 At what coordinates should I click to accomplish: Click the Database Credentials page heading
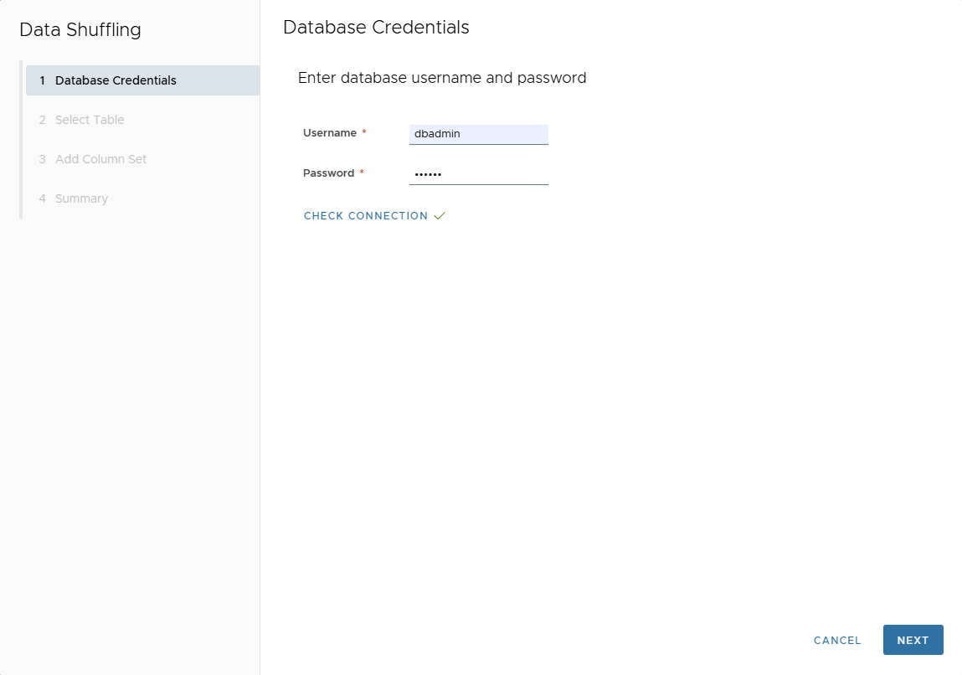(376, 27)
